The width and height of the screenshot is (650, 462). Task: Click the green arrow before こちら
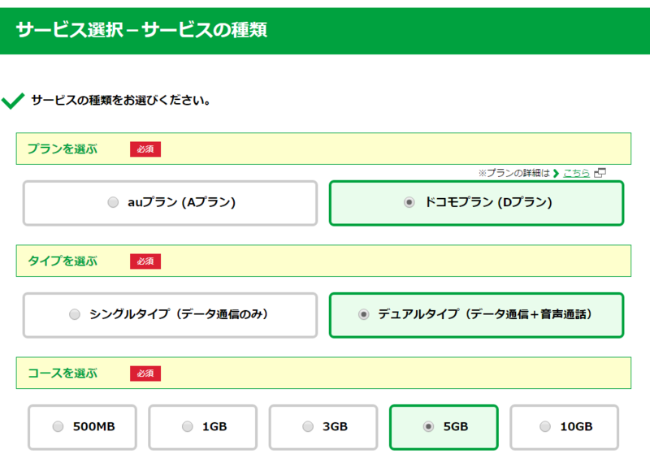pyautogui.click(x=557, y=173)
